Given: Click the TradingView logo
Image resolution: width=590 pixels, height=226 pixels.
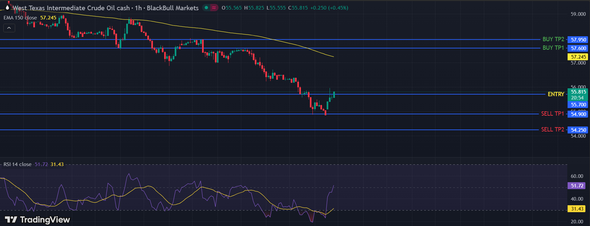Looking at the screenshot, I should tap(37, 220).
